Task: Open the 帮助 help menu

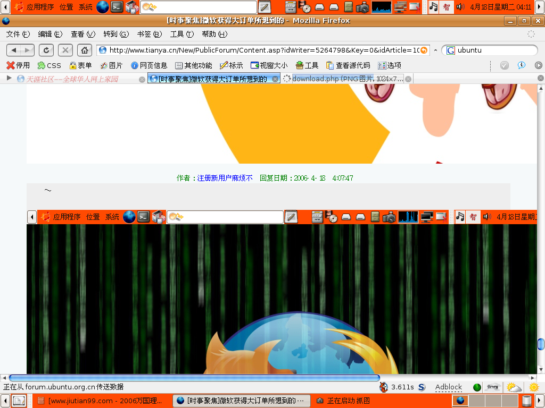Action: (214, 34)
